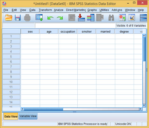The height and width of the screenshot is (128, 149).
Task: Close the SPSS Data Editor window
Action: 142,3
